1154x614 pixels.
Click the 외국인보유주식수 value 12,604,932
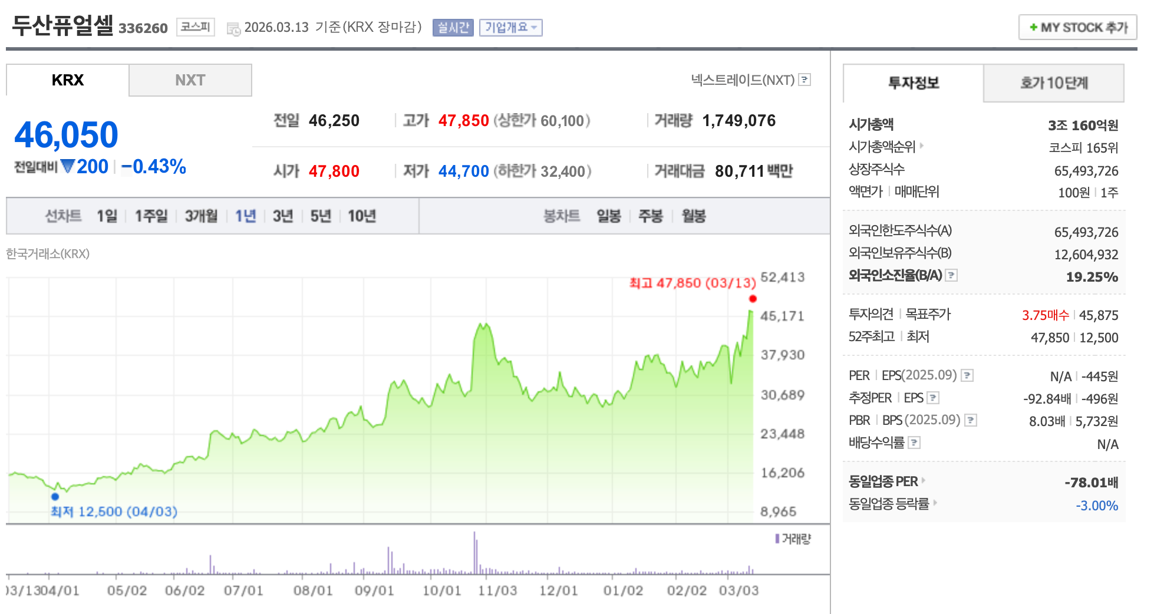pyautogui.click(x=1086, y=255)
